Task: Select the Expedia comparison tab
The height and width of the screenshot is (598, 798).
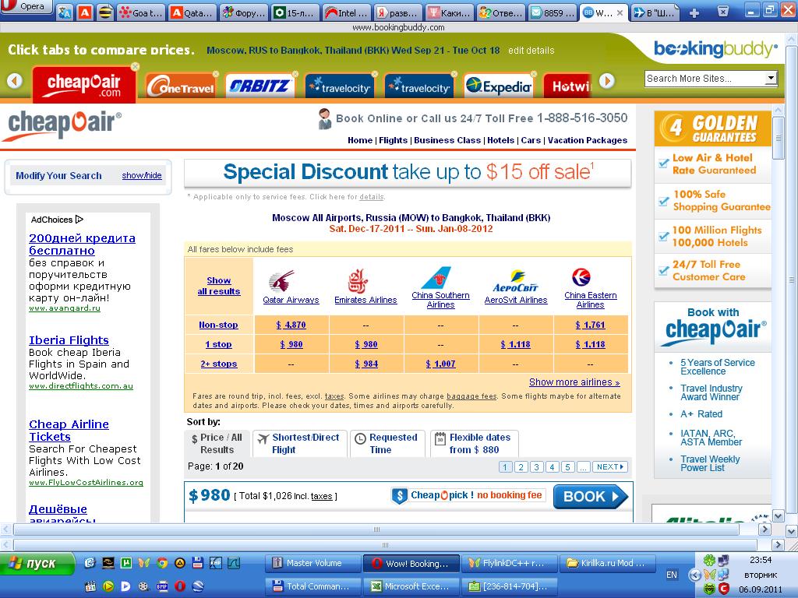Action: (499, 86)
